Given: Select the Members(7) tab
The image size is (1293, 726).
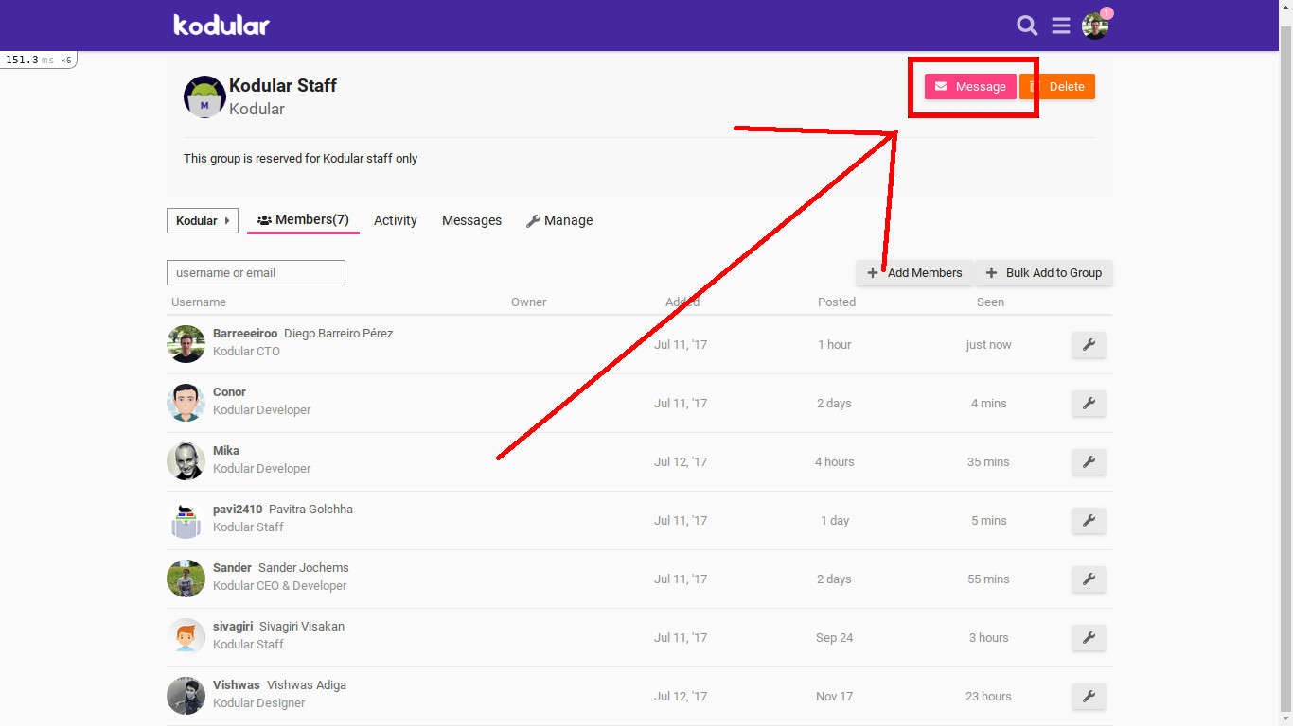Looking at the screenshot, I should [303, 220].
